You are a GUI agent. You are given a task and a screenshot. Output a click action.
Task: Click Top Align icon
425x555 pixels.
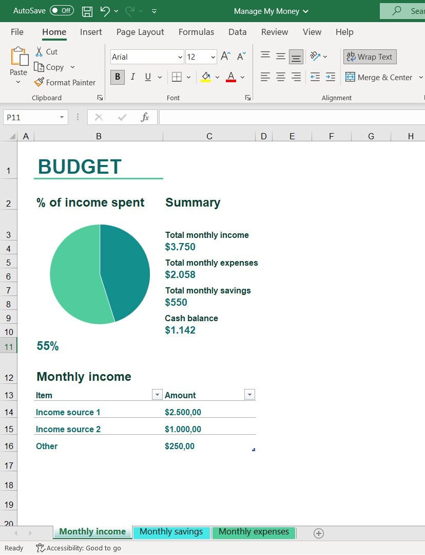pyautogui.click(x=265, y=56)
